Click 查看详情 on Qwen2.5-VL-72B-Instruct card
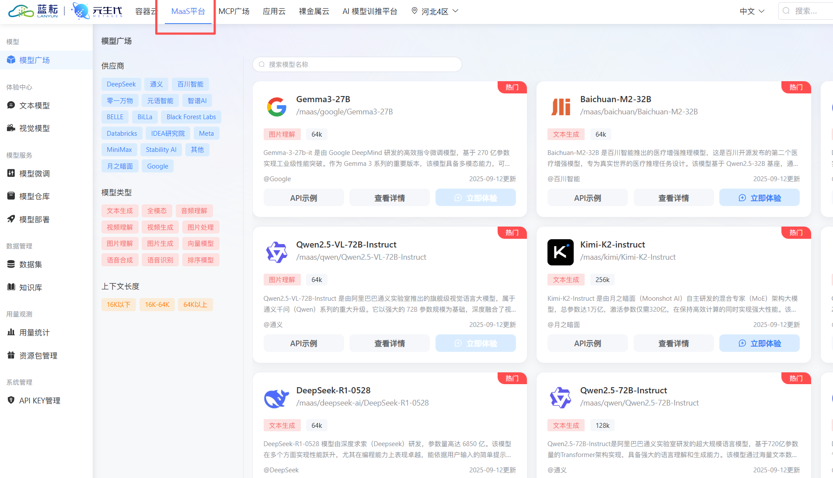This screenshot has height=478, width=833. 390,343
